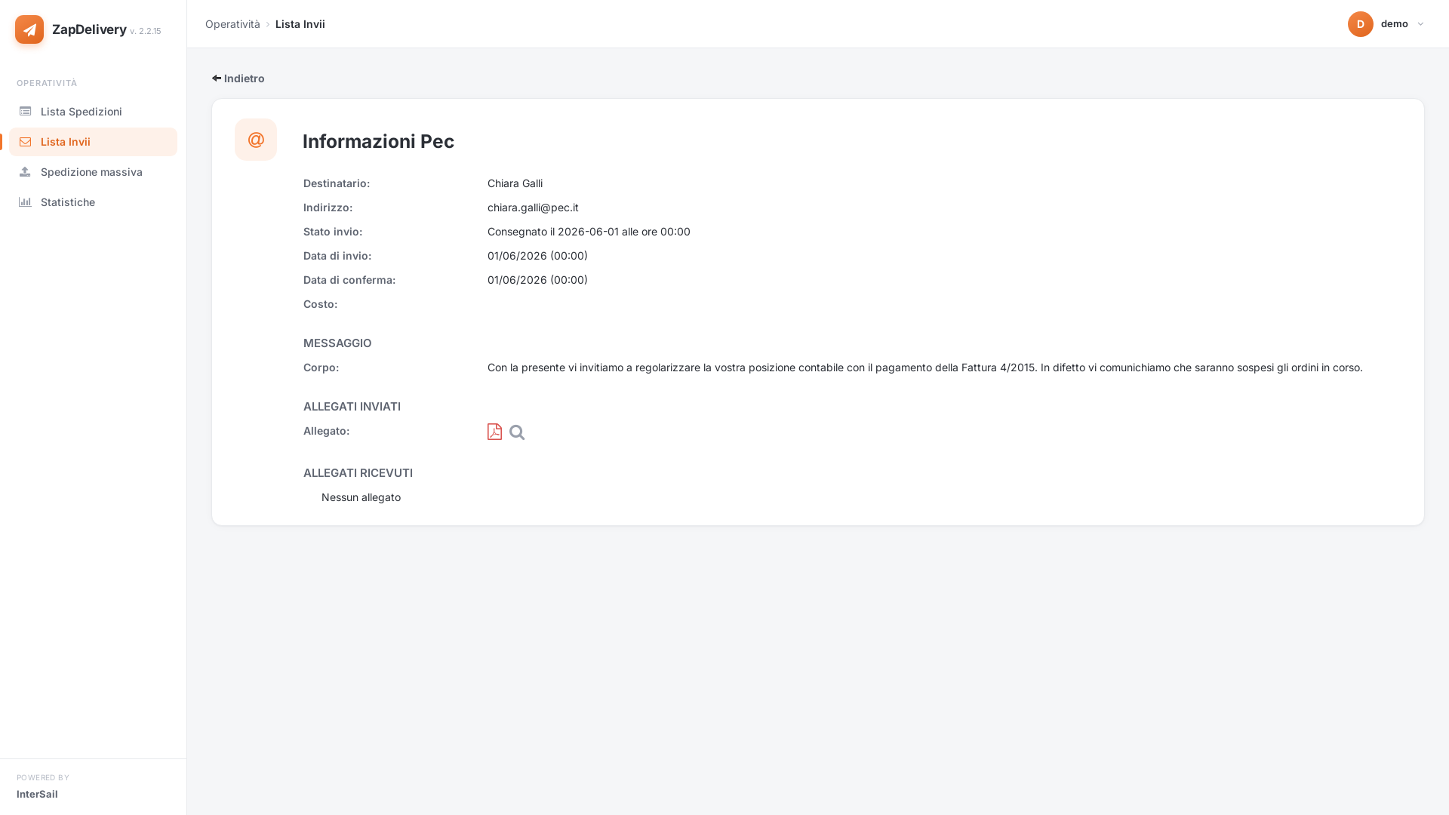Go to Statistiche section
Screen dimensions: 1449x815
93,202
